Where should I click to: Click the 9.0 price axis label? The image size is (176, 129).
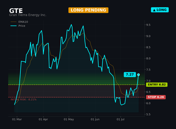[148, 36]
